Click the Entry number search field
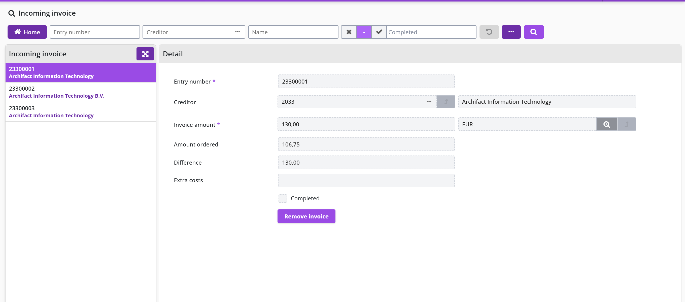 (x=95, y=32)
